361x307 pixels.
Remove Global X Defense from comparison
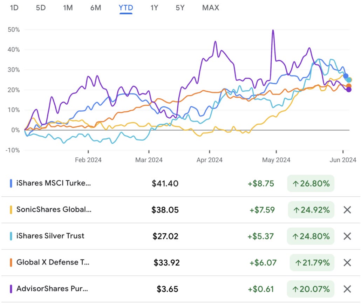[347, 262]
